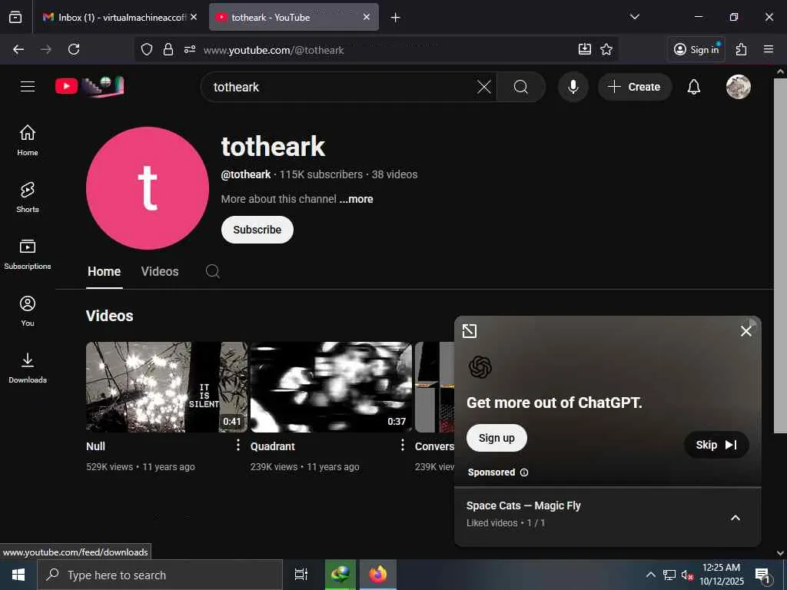Click the YouTube logo

coord(89,86)
